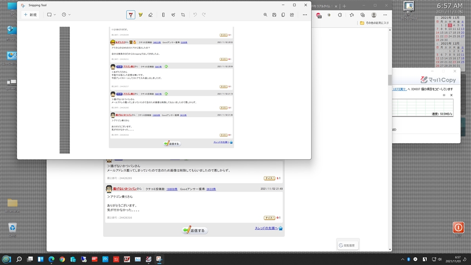This screenshot has width=471, height=265.
Task: Click the browser scrollbar down arrow
Action: tap(390, 249)
